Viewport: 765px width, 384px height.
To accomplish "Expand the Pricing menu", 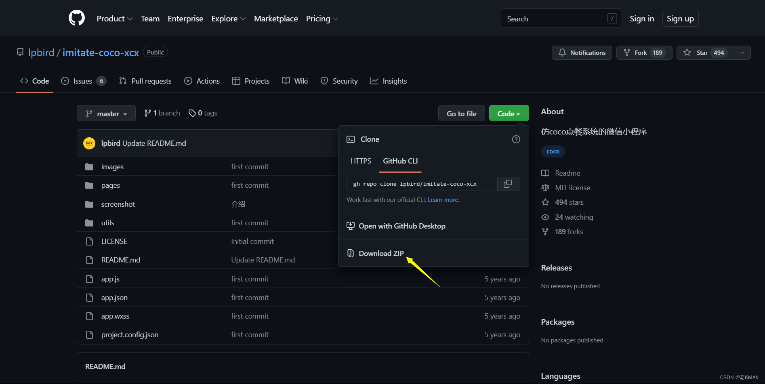I will pyautogui.click(x=322, y=19).
